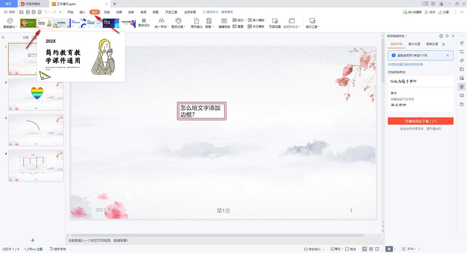Add a new slide with plus button
Screen dimensions: 467x253
pos(33,241)
